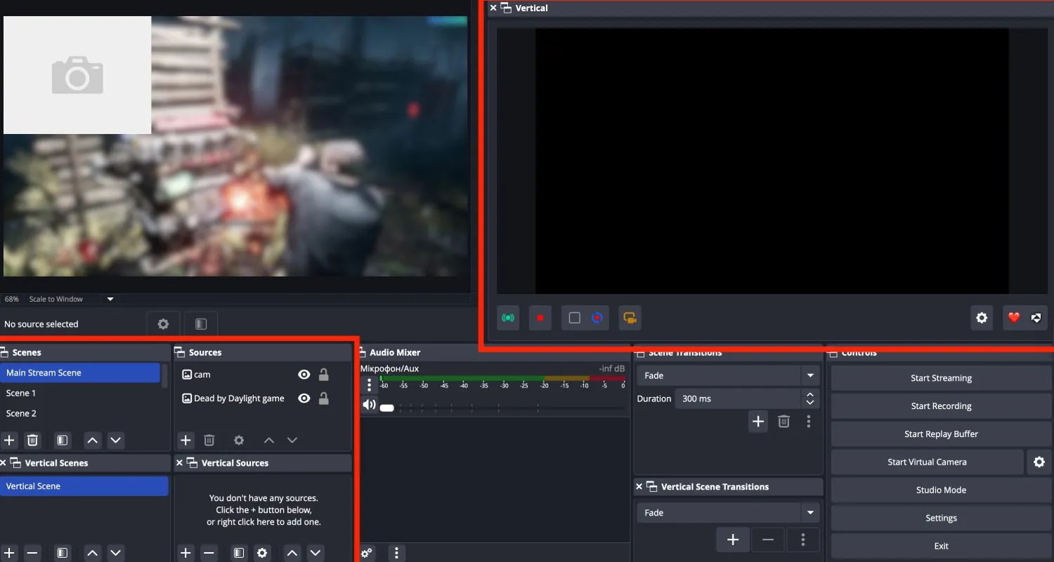Viewport: 1054px width, 562px height.
Task: Click Start Recording button
Action: pyautogui.click(x=941, y=406)
